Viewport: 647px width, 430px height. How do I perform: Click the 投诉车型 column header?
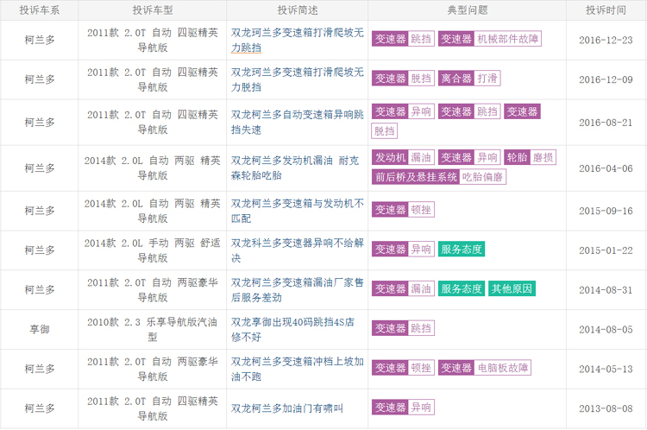click(153, 10)
